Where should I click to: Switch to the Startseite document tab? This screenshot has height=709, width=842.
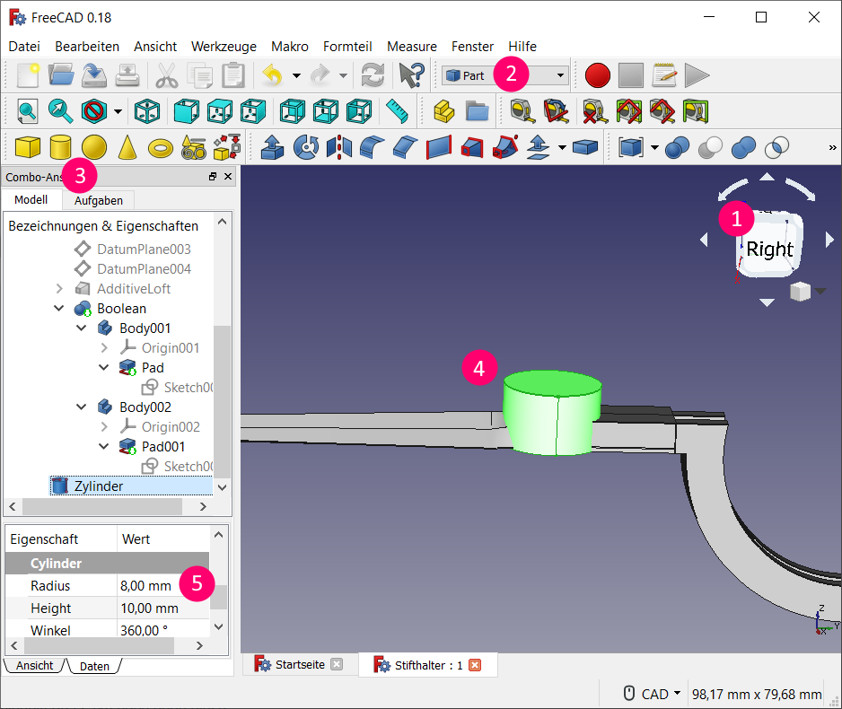[x=299, y=665]
